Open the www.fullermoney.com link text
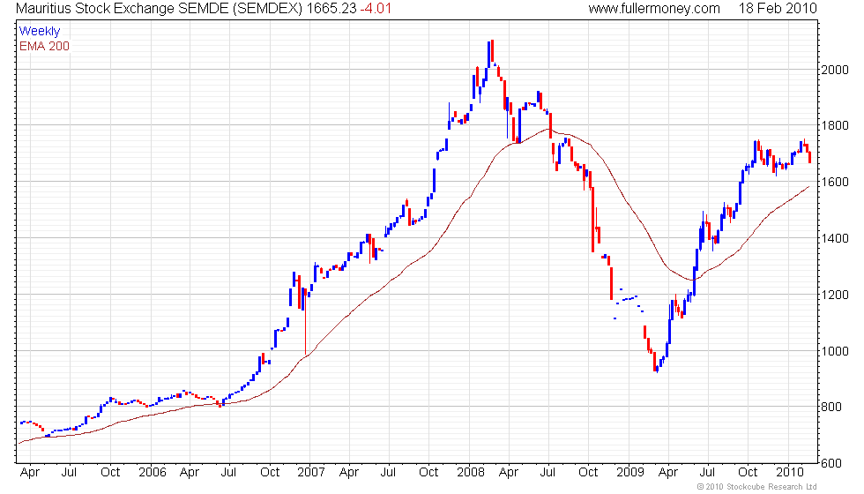 tap(654, 8)
